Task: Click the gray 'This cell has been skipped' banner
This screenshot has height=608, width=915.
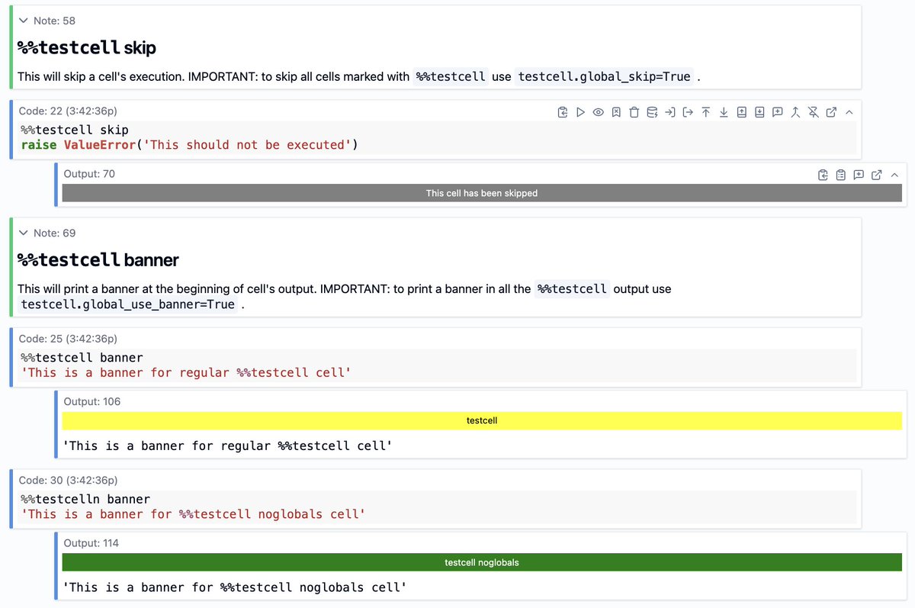Action: (x=482, y=193)
